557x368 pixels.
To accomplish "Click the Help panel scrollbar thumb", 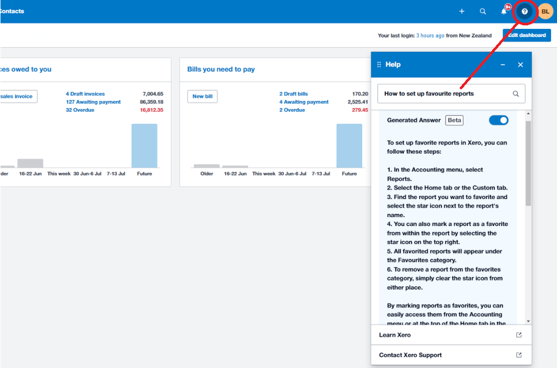I will 528,164.
